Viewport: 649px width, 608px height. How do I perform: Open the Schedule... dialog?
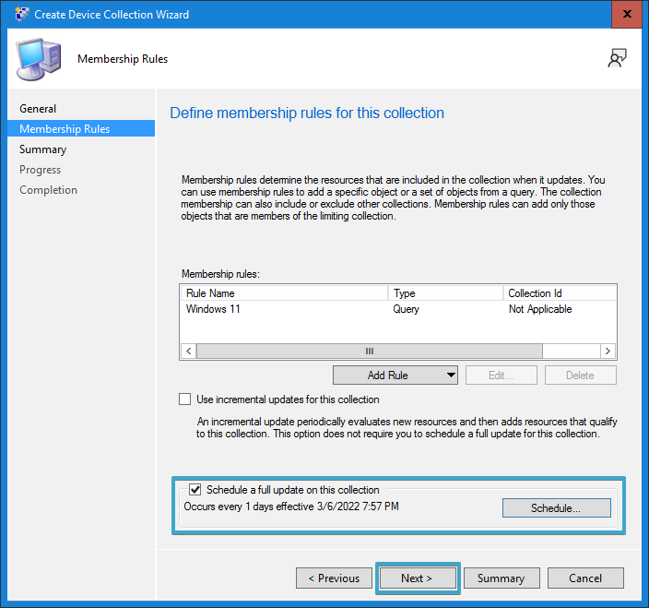coord(556,507)
